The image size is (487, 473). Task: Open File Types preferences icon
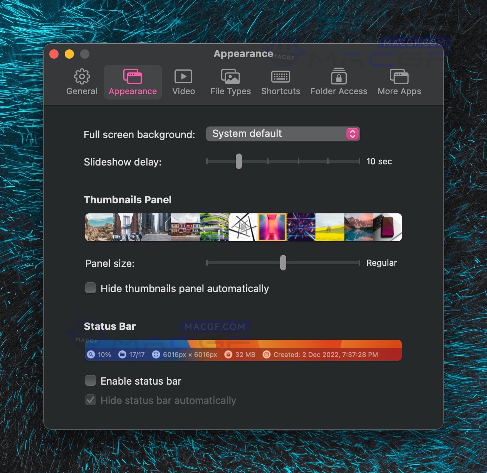coord(230,76)
